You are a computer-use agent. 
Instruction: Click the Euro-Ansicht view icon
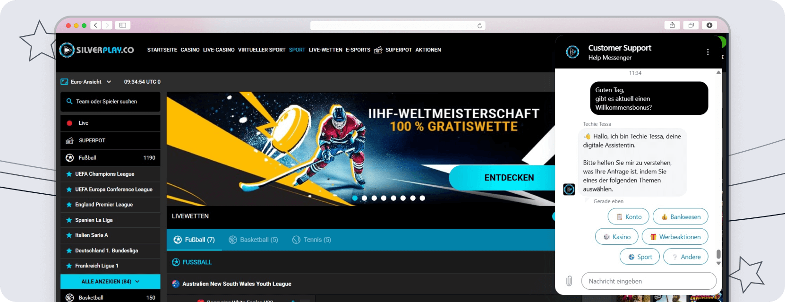[x=64, y=82]
